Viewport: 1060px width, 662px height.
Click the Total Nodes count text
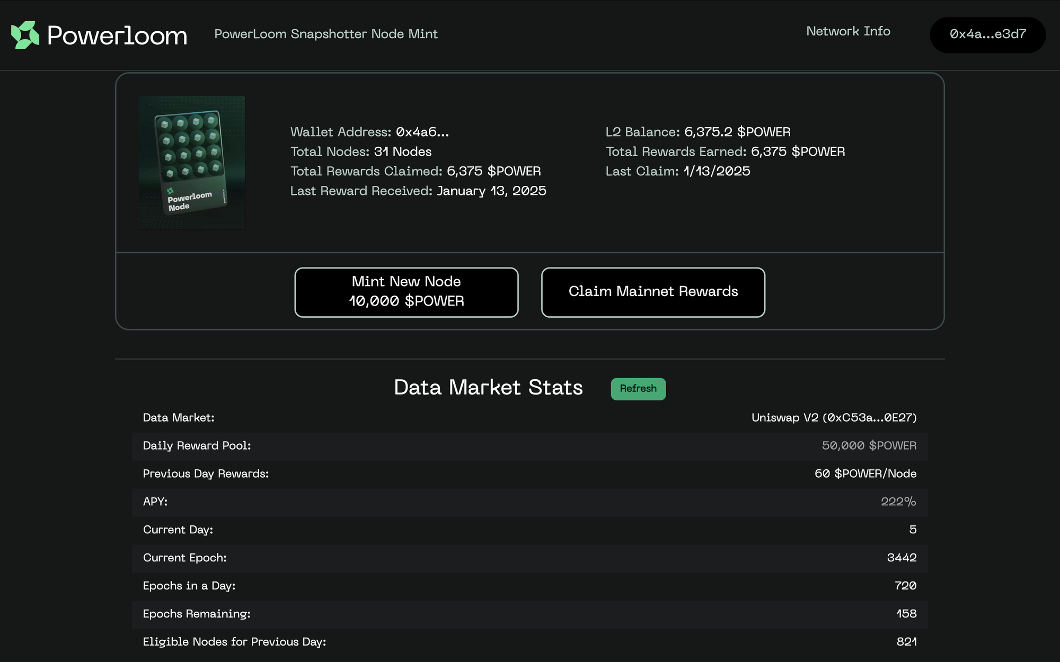(x=403, y=151)
